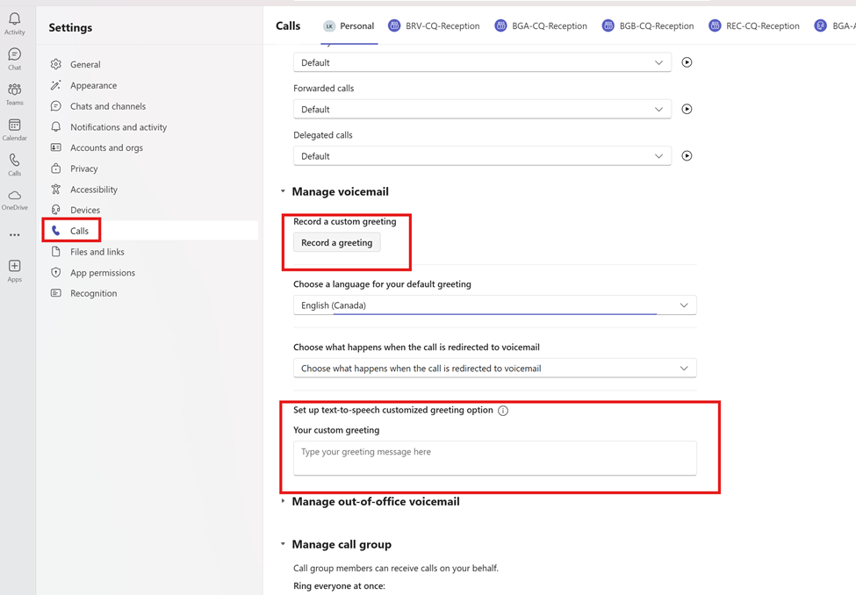This screenshot has width=856, height=595.
Task: Go to Teams in left rail
Action: [15, 94]
